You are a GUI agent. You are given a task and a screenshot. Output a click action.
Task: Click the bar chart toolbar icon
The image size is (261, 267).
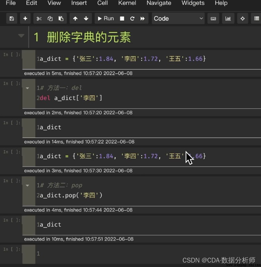coord(228,19)
